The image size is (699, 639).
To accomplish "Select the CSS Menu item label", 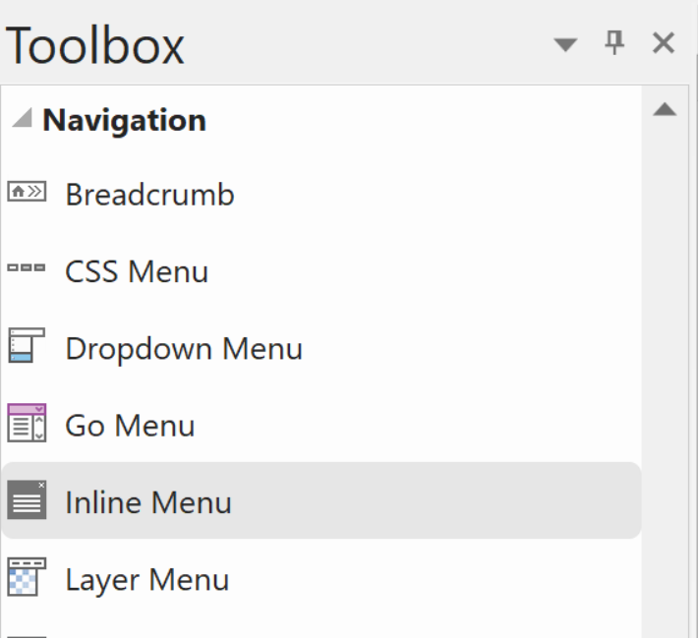I will tap(137, 271).
